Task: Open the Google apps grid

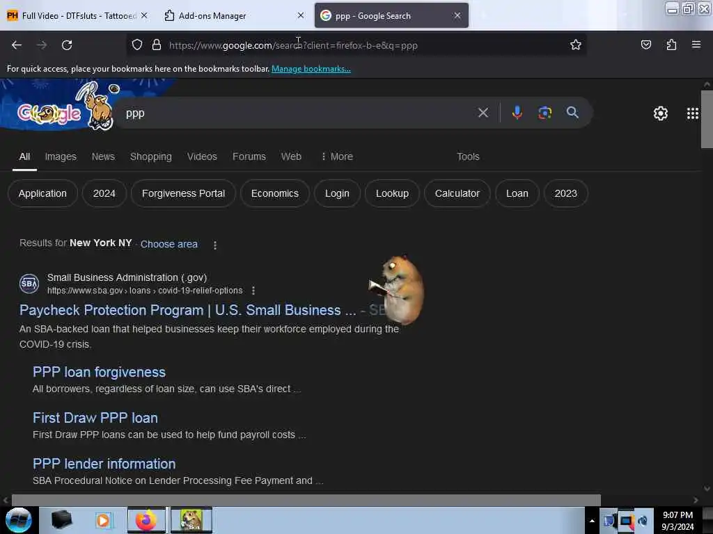Action: (693, 113)
